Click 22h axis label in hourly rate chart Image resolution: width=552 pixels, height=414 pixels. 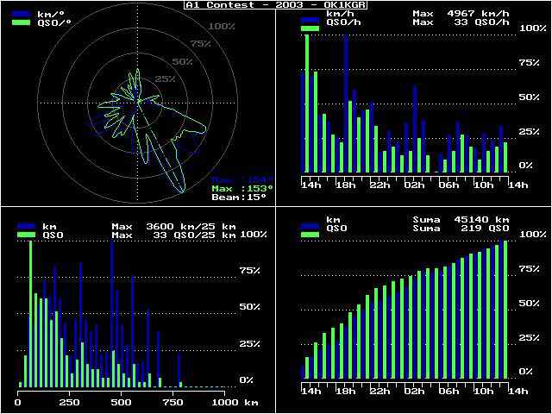[x=380, y=185]
